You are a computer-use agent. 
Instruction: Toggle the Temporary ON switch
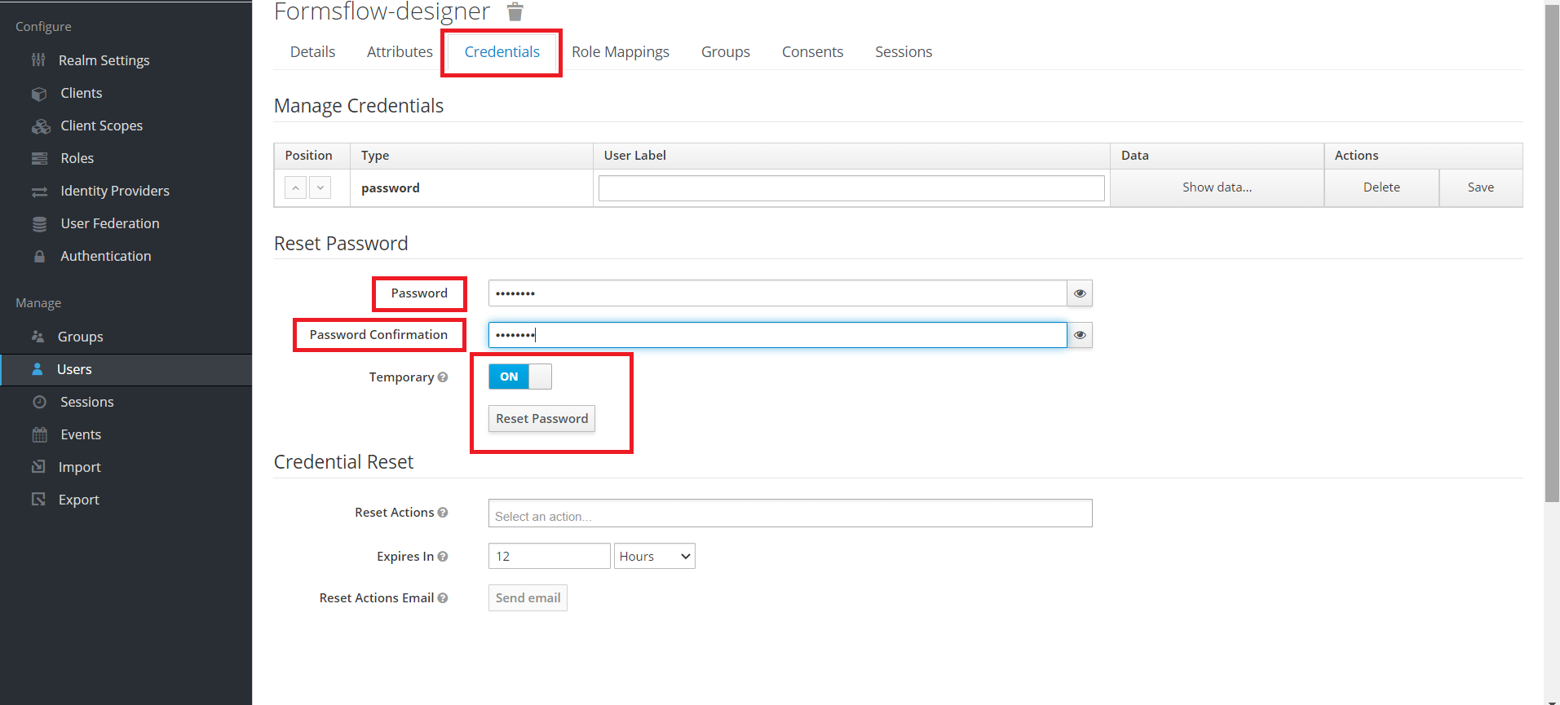[x=520, y=377]
